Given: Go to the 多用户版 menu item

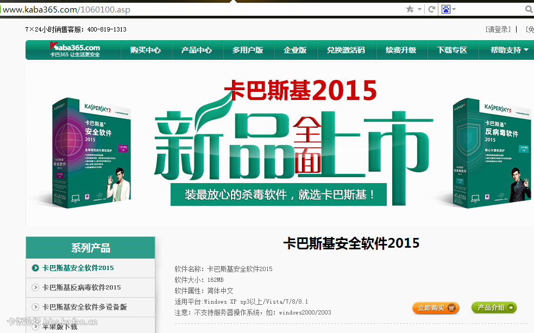Looking at the screenshot, I should (x=248, y=50).
